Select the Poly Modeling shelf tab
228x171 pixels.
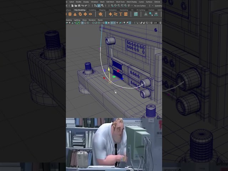point(80,10)
